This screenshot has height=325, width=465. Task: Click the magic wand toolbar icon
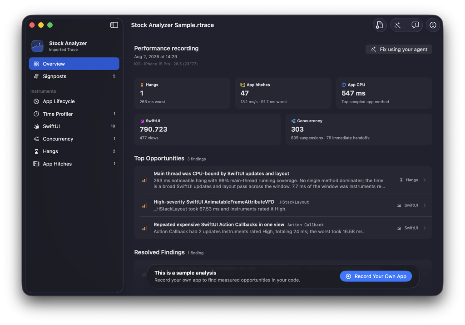[x=397, y=25]
